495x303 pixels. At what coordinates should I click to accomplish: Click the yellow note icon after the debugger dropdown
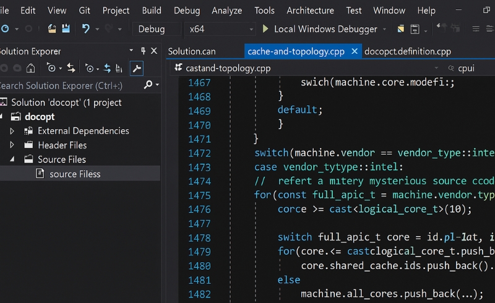click(400, 29)
